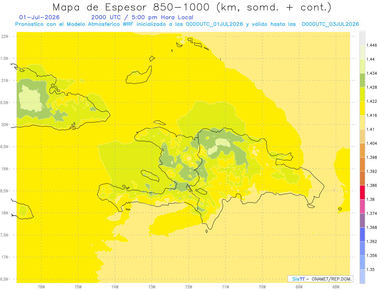Image resolution: width=377 pixels, height=291 pixels.
Task: Click the red 1.38–1.386 legend color band
Action: click(x=362, y=192)
